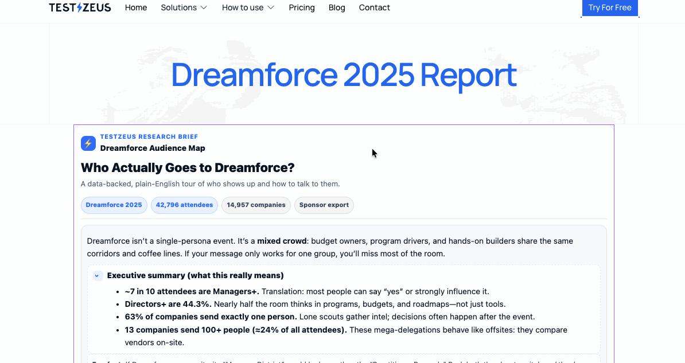The height and width of the screenshot is (363, 685).
Task: Select the Dreamforce 2025 pill
Action: (x=114, y=205)
